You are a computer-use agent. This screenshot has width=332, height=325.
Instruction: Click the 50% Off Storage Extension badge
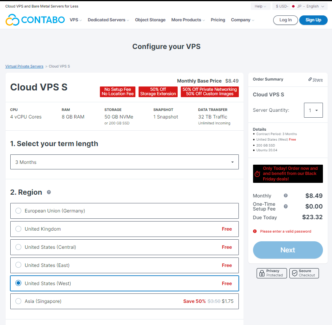click(158, 92)
